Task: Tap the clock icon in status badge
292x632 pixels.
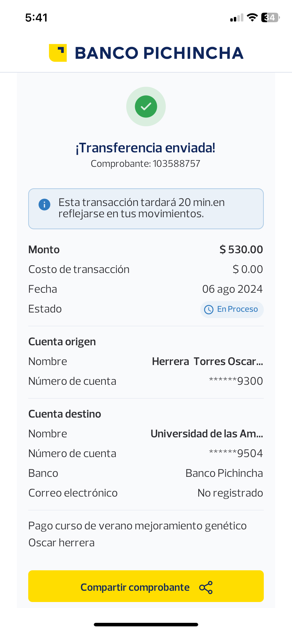Action: (x=209, y=310)
